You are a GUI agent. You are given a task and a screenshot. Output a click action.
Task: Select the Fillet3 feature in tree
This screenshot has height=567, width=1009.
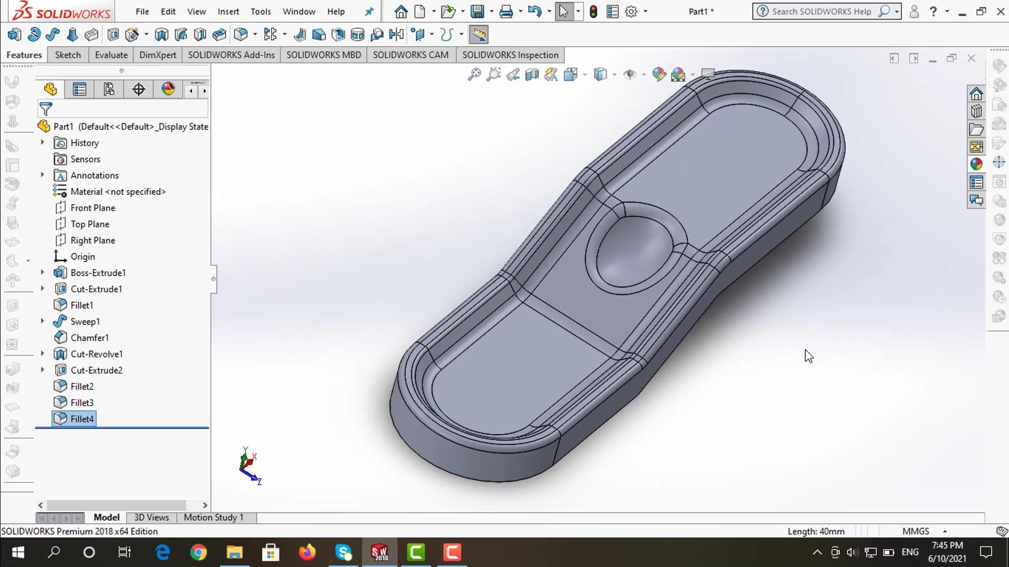point(81,403)
